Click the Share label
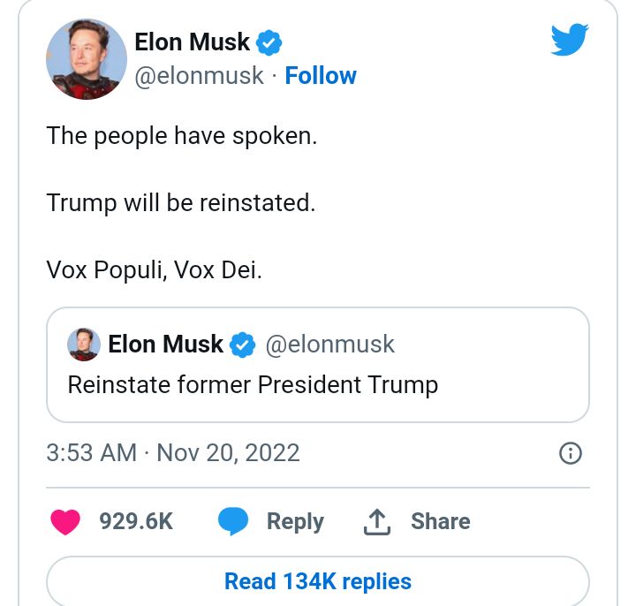The height and width of the screenshot is (606, 636). (x=440, y=521)
